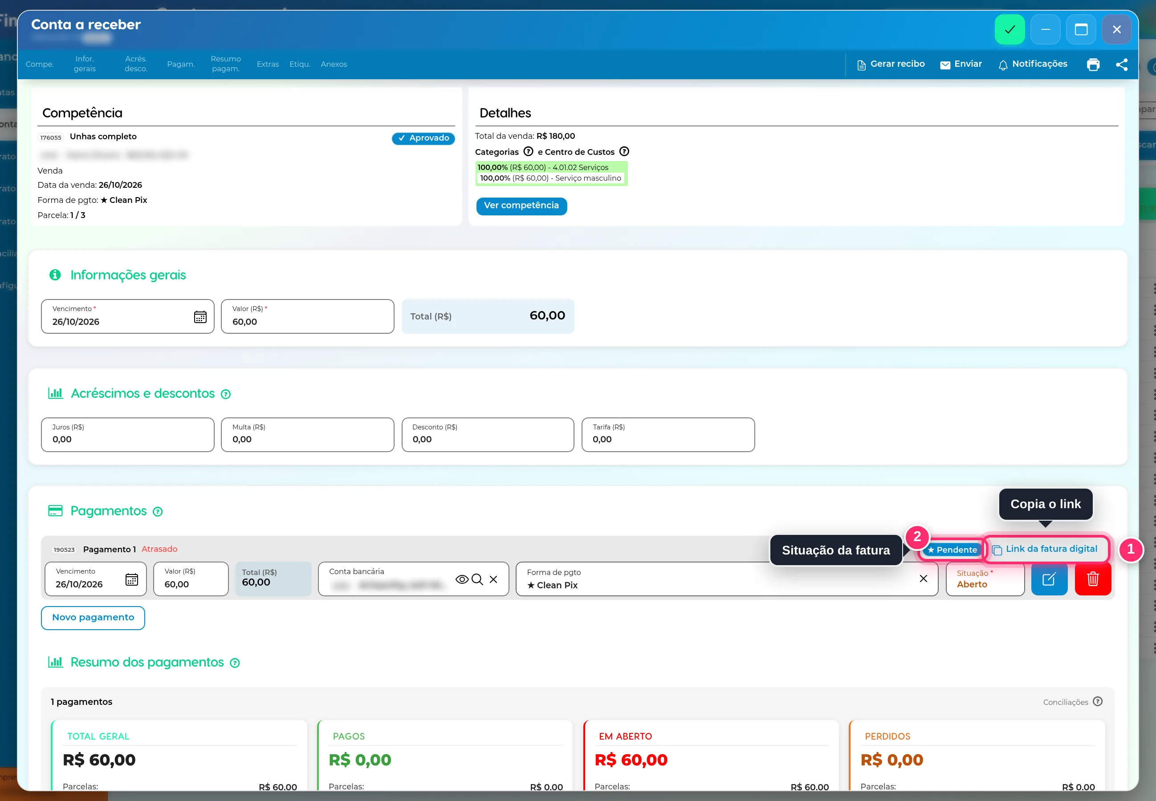Click the share icon in toolbar
The width and height of the screenshot is (1156, 801).
(1121, 65)
